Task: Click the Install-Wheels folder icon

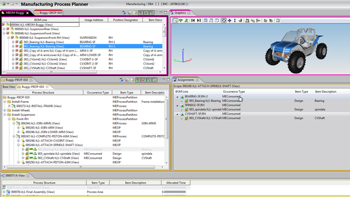Action: 9,111
